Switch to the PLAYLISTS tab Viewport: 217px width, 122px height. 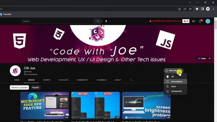(x=63, y=80)
